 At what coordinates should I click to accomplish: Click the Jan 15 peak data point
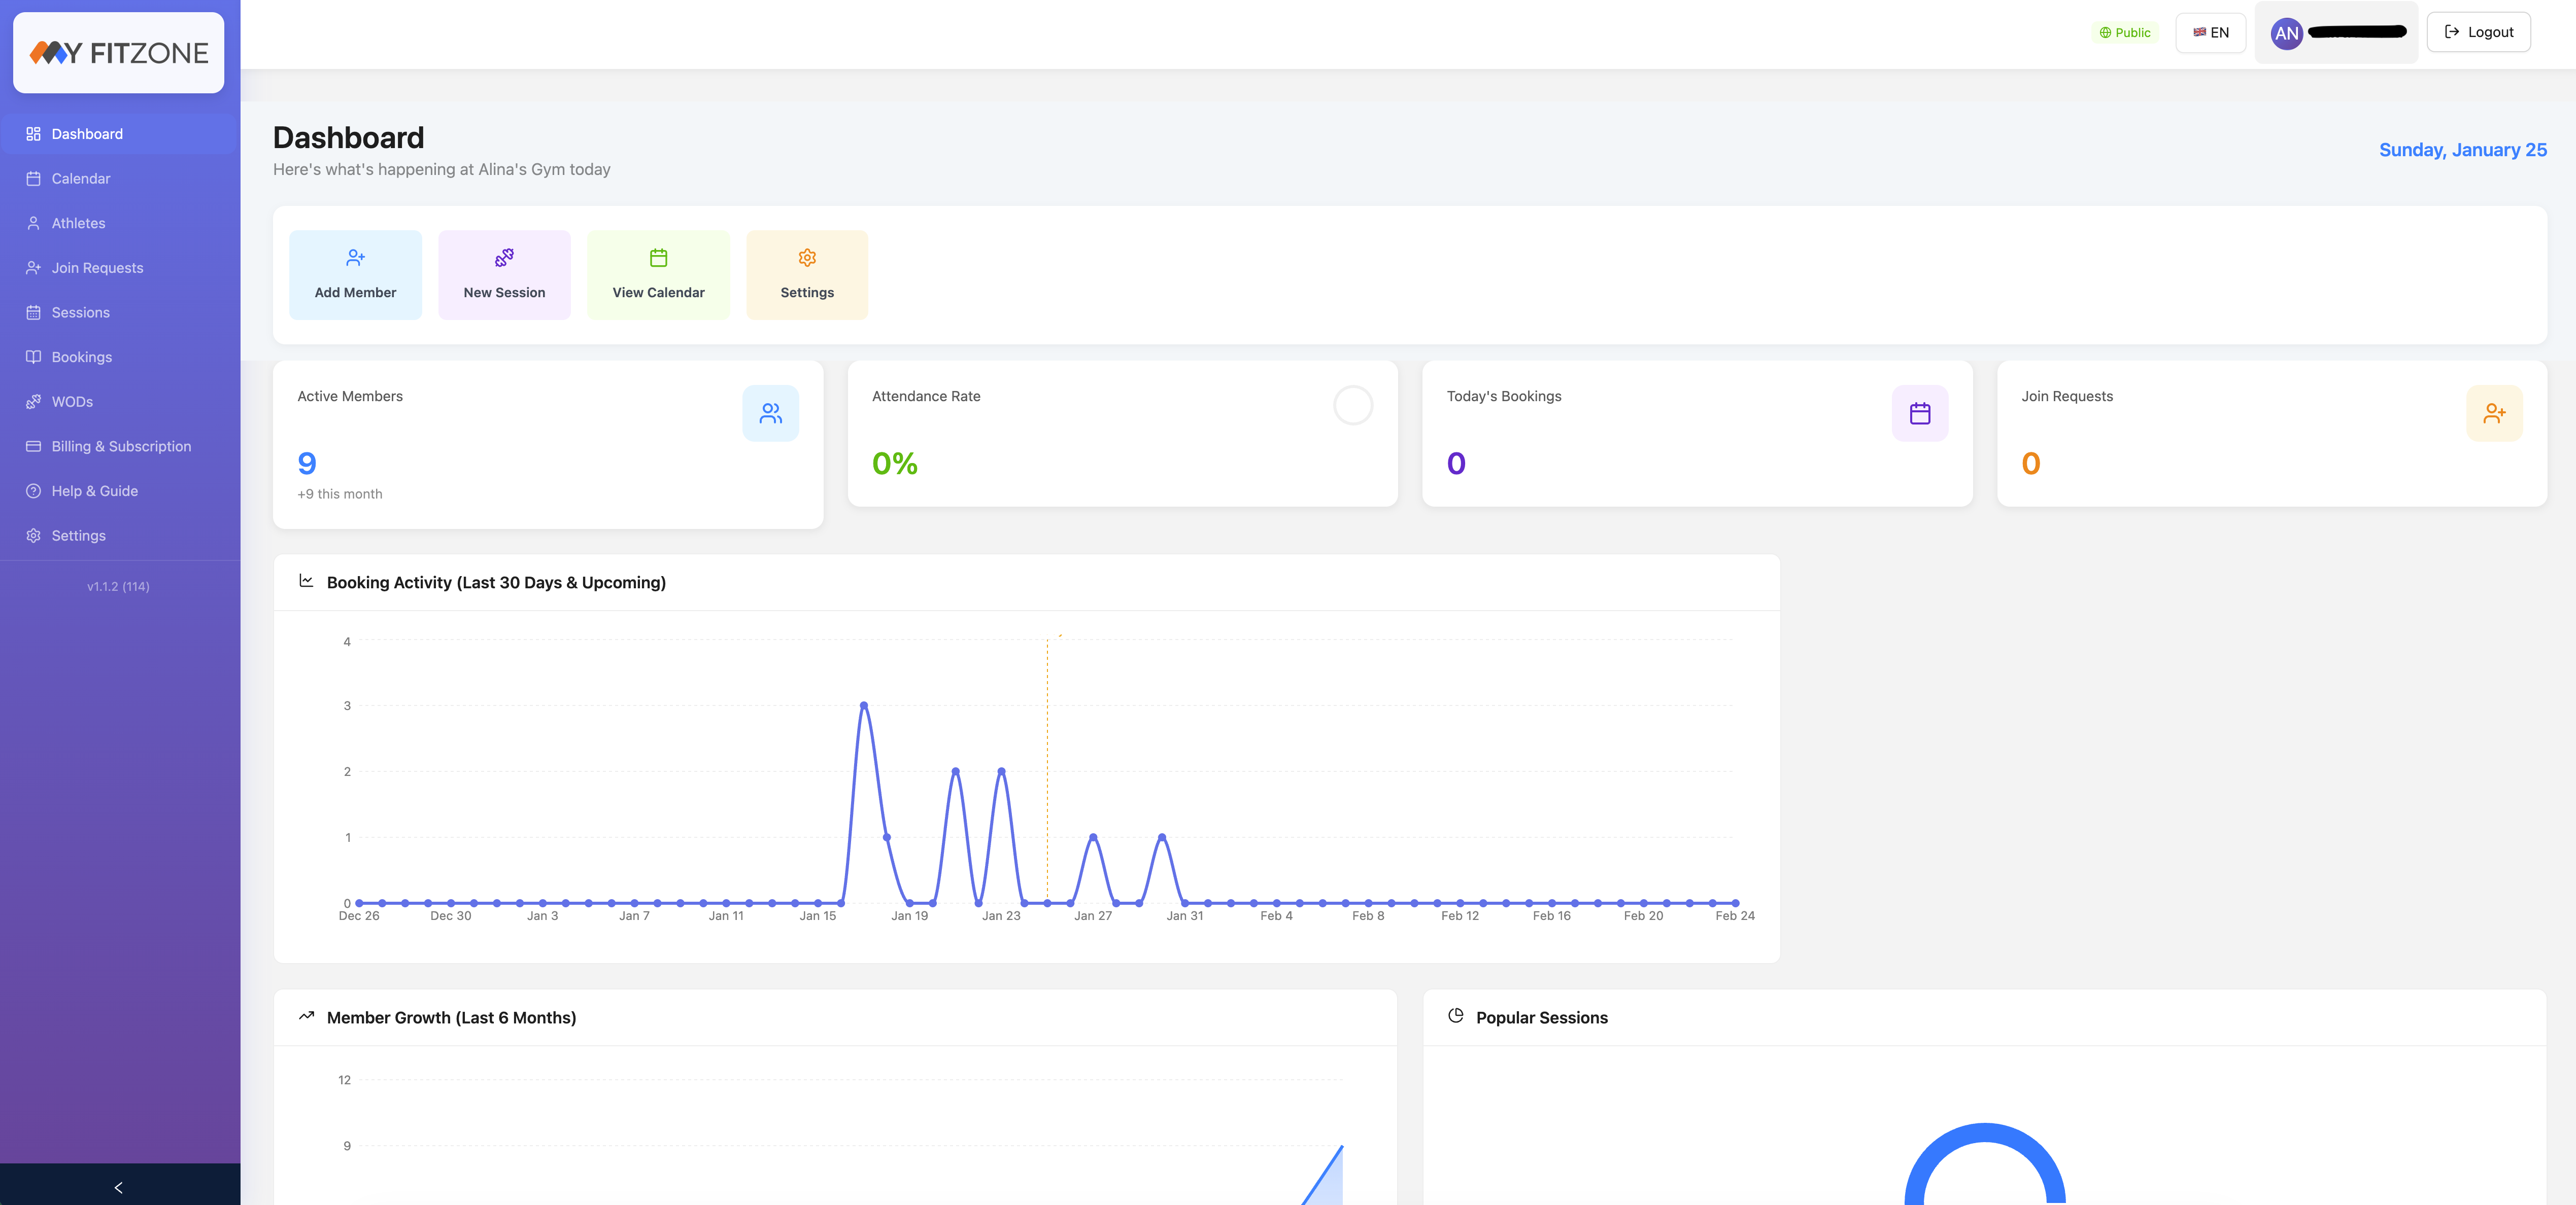(x=864, y=705)
